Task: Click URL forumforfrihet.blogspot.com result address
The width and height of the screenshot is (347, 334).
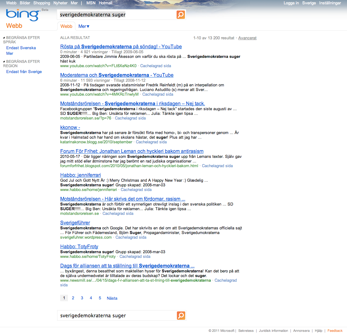Action: point(129,166)
